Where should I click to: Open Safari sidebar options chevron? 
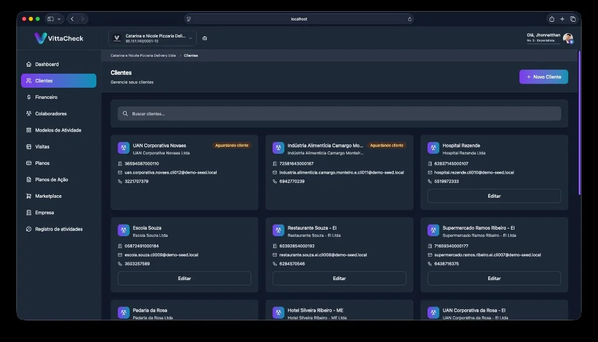[x=59, y=19]
